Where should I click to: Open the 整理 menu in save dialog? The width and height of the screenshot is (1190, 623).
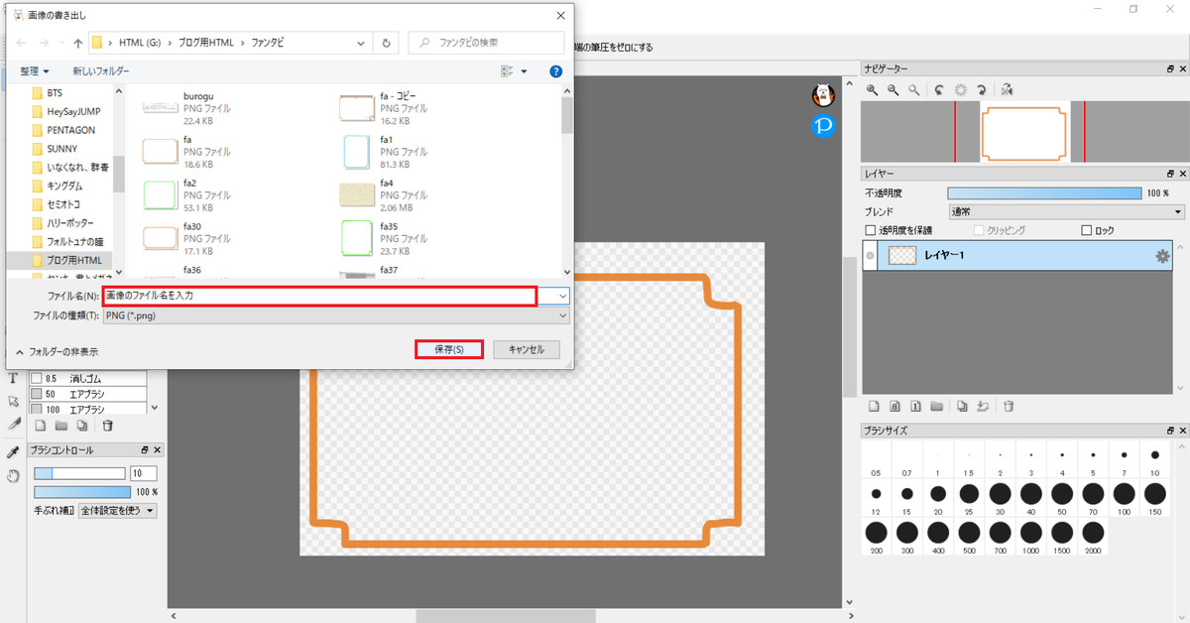(35, 71)
